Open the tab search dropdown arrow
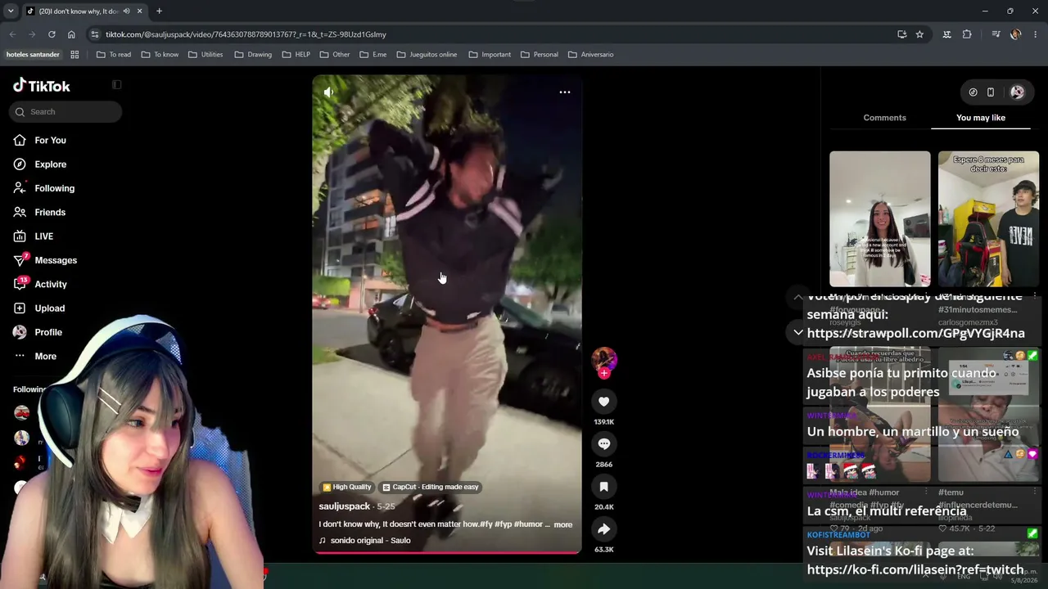 [11, 11]
